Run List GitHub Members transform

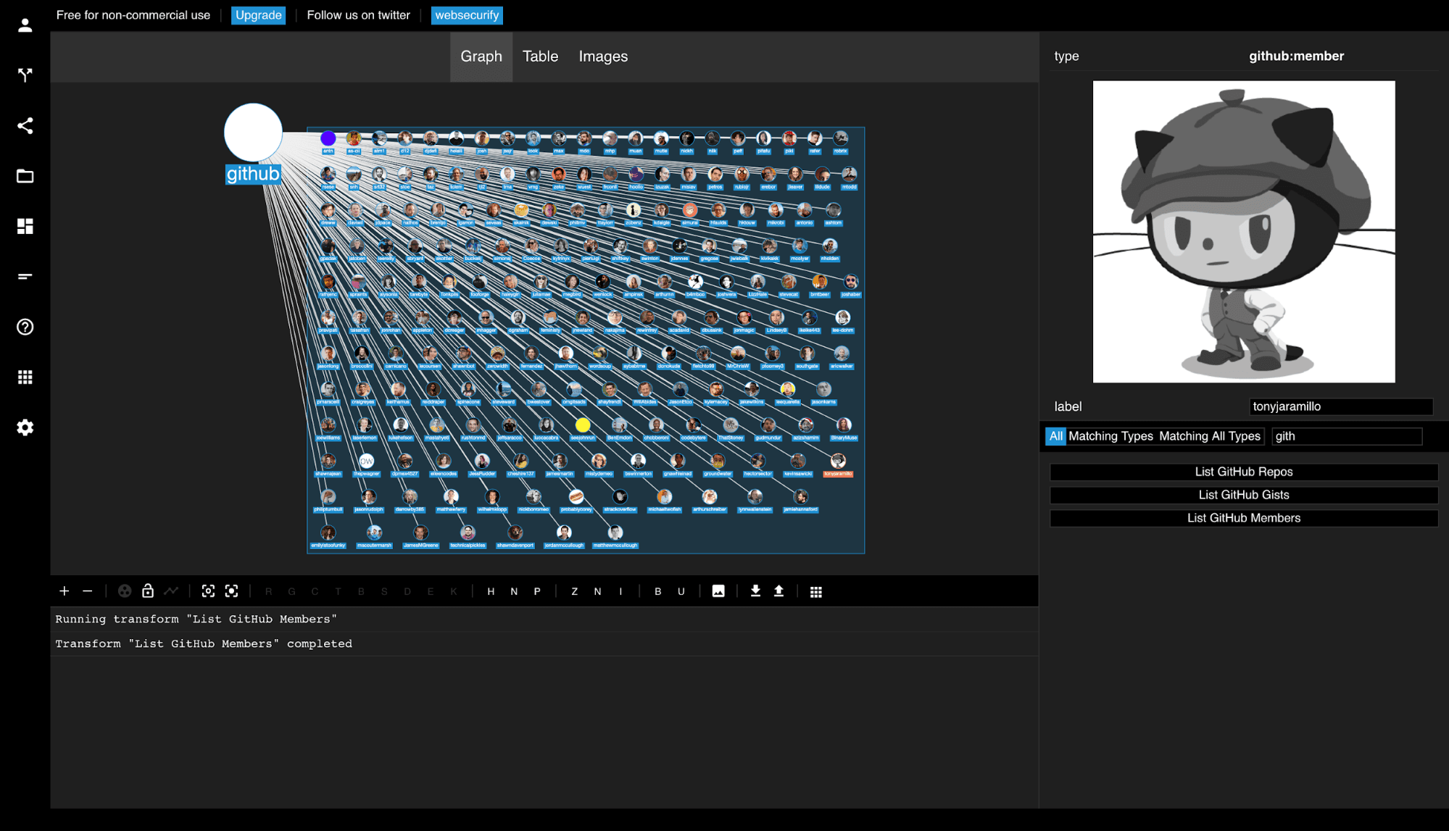click(1244, 518)
